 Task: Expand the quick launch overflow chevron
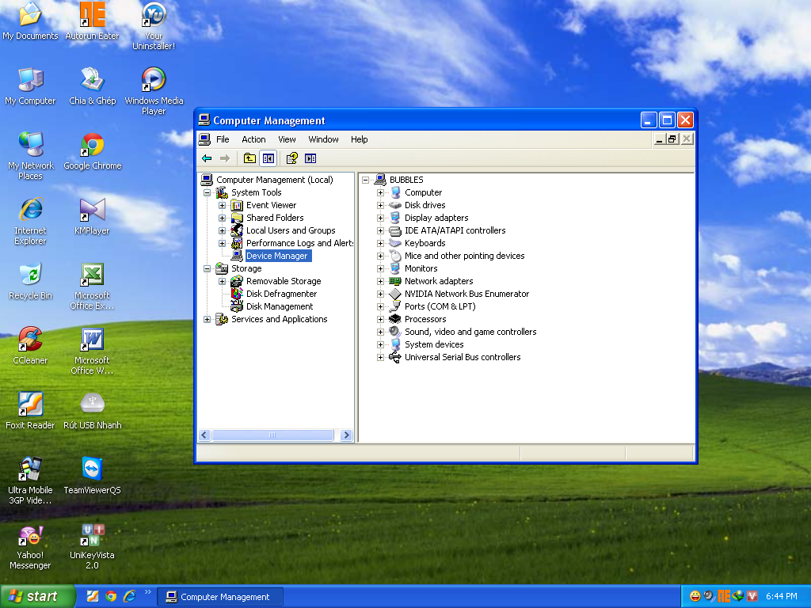[148, 592]
